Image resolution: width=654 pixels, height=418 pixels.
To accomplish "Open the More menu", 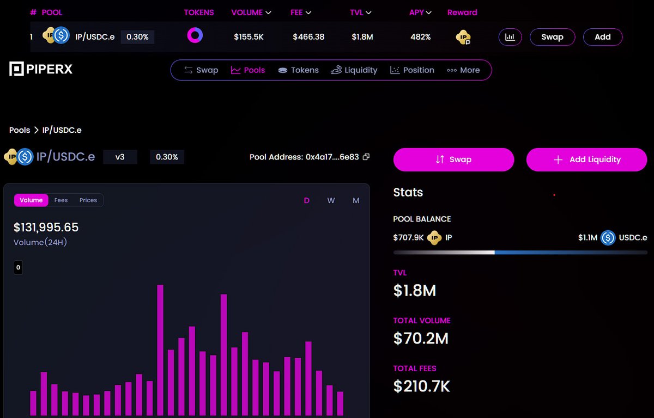I will tap(463, 70).
